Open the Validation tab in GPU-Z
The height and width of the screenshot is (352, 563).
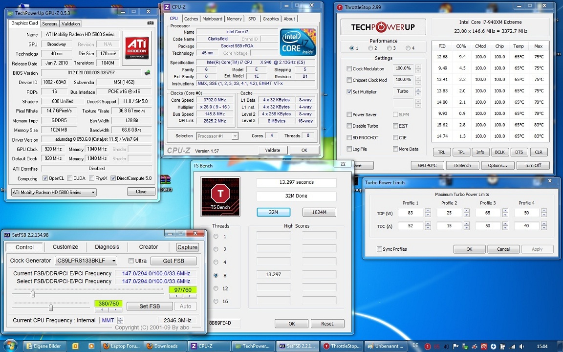coord(70,23)
